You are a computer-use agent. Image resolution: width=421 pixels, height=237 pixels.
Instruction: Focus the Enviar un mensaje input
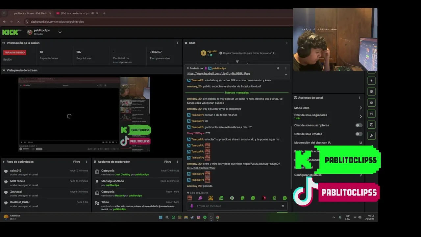237,206
